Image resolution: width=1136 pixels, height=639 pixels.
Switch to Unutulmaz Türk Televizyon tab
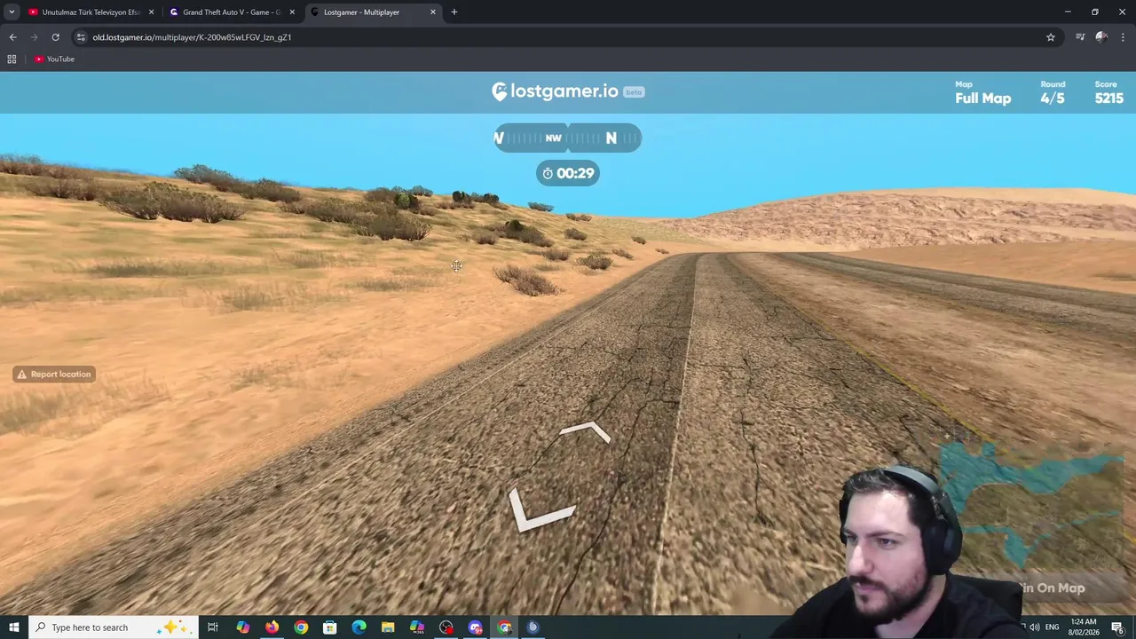point(91,12)
